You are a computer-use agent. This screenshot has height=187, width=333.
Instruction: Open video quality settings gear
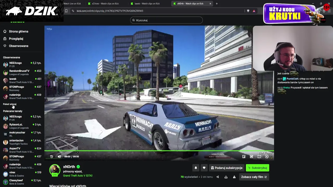(x=267, y=157)
